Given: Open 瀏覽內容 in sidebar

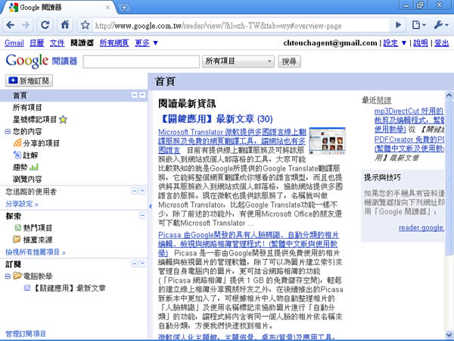Looking at the screenshot, I should [x=27, y=179].
